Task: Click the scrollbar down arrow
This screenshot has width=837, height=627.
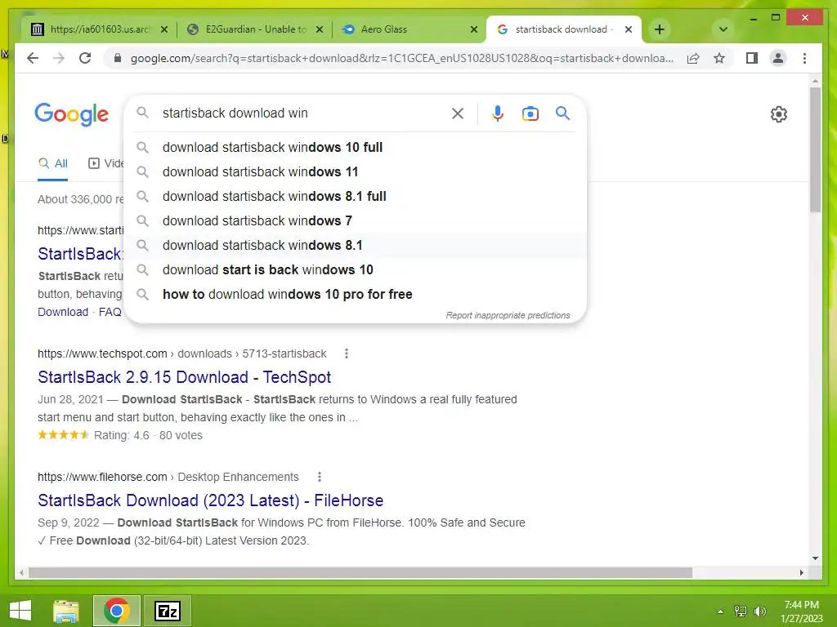Action: point(815,558)
